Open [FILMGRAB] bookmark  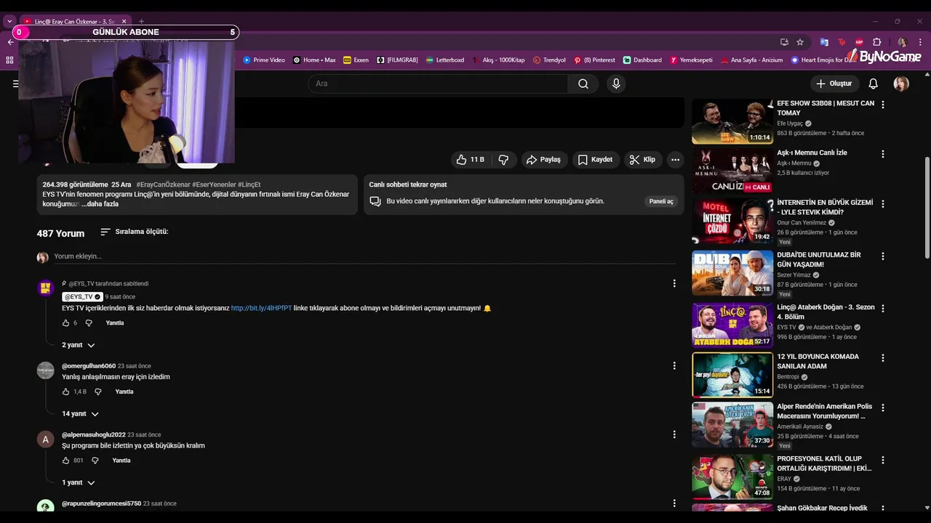[397, 60]
